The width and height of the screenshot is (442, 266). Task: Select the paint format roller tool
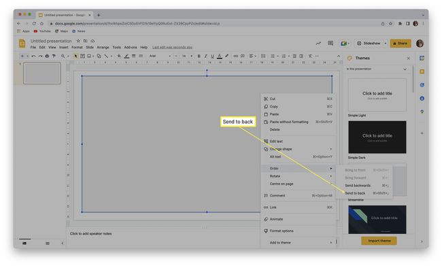pyautogui.click(x=54, y=56)
